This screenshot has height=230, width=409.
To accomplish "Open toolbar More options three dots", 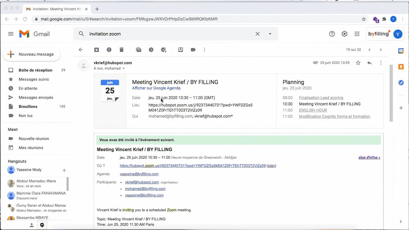I will (204, 50).
